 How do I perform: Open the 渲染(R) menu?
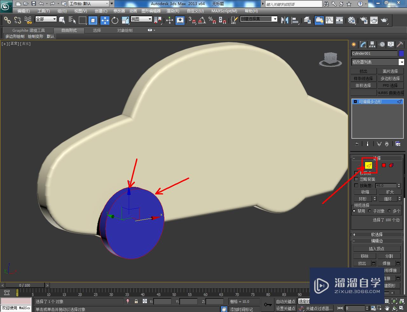pos(173,11)
